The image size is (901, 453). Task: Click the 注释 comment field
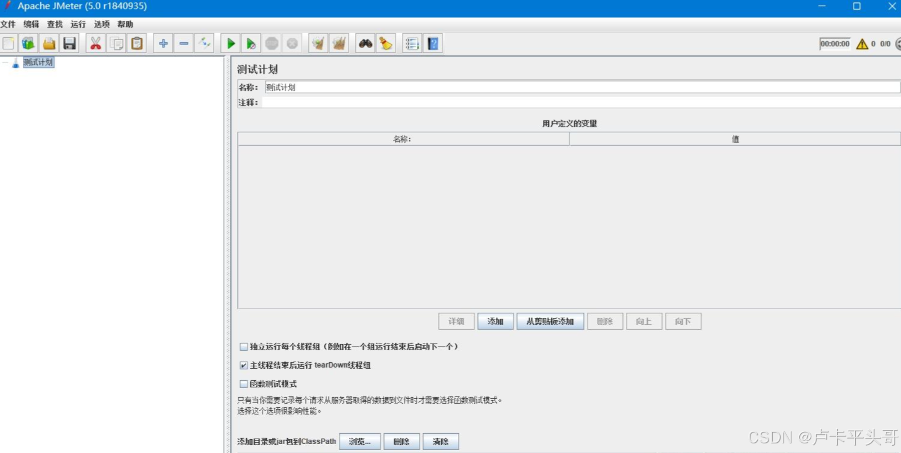click(x=581, y=102)
